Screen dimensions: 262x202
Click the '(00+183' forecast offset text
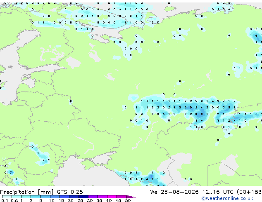coord(249,192)
